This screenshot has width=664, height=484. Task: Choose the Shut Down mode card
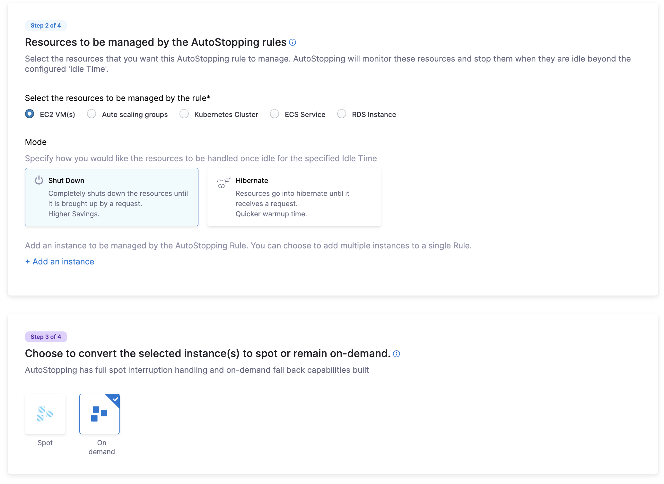[111, 197]
